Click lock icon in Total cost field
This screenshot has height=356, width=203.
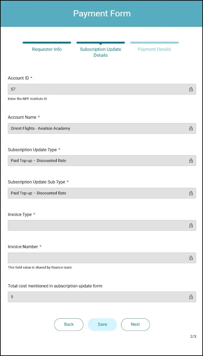pos(191,297)
